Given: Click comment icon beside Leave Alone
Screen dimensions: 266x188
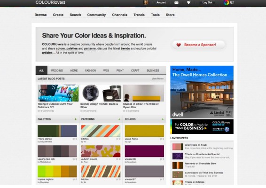Looking at the screenshot, I should 161,139.
